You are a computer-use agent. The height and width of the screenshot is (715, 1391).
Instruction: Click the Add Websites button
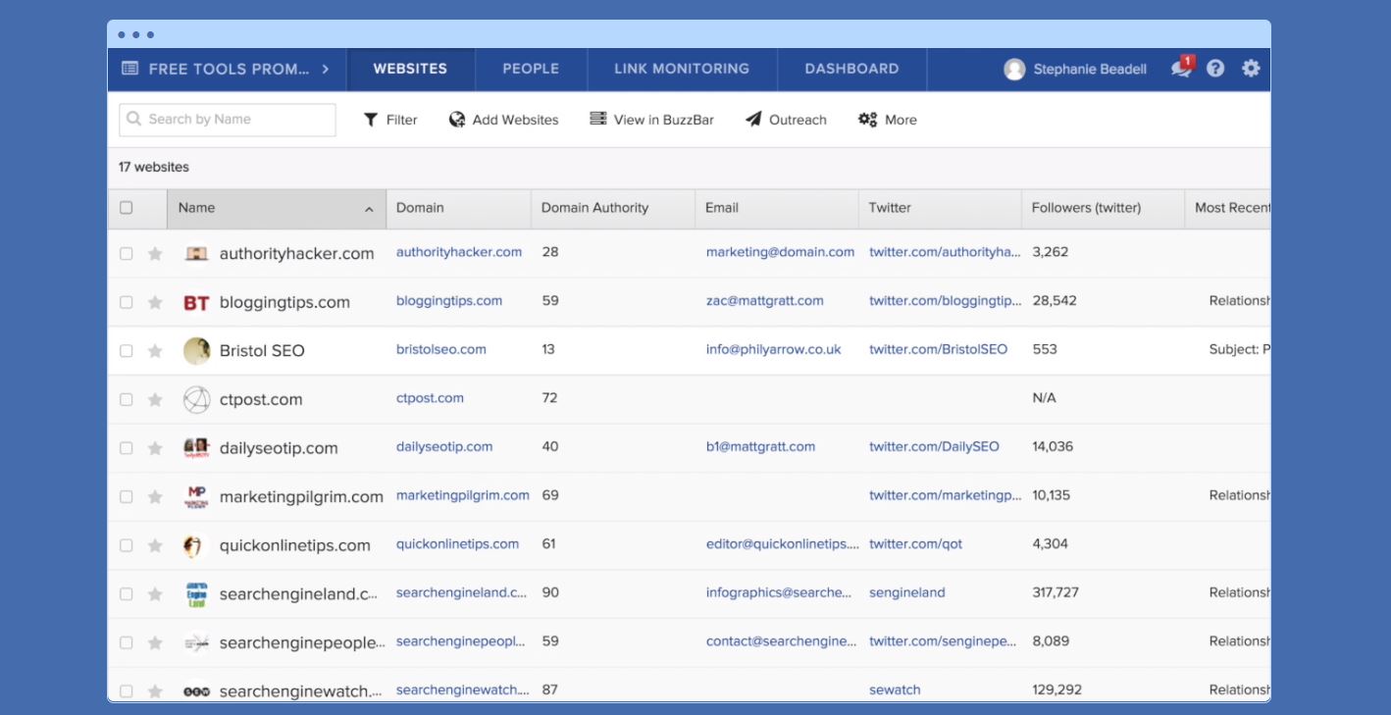[x=503, y=120]
